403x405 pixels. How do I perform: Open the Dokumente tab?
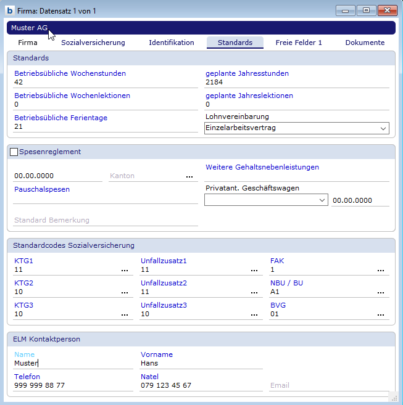point(365,43)
